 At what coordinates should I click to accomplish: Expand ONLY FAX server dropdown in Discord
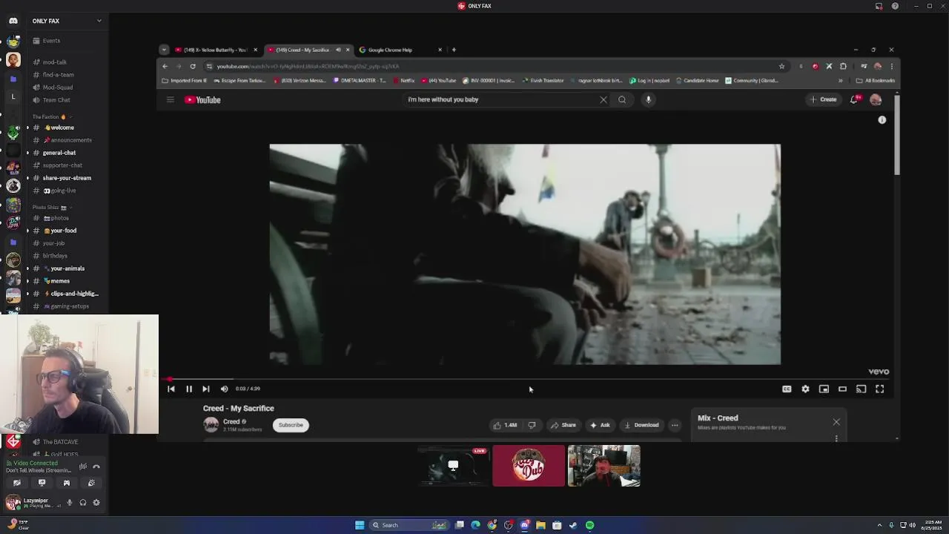point(99,21)
